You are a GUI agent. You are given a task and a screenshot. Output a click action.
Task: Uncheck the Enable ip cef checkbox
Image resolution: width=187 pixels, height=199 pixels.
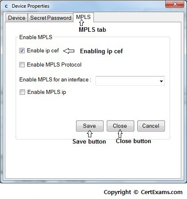[x=22, y=51]
